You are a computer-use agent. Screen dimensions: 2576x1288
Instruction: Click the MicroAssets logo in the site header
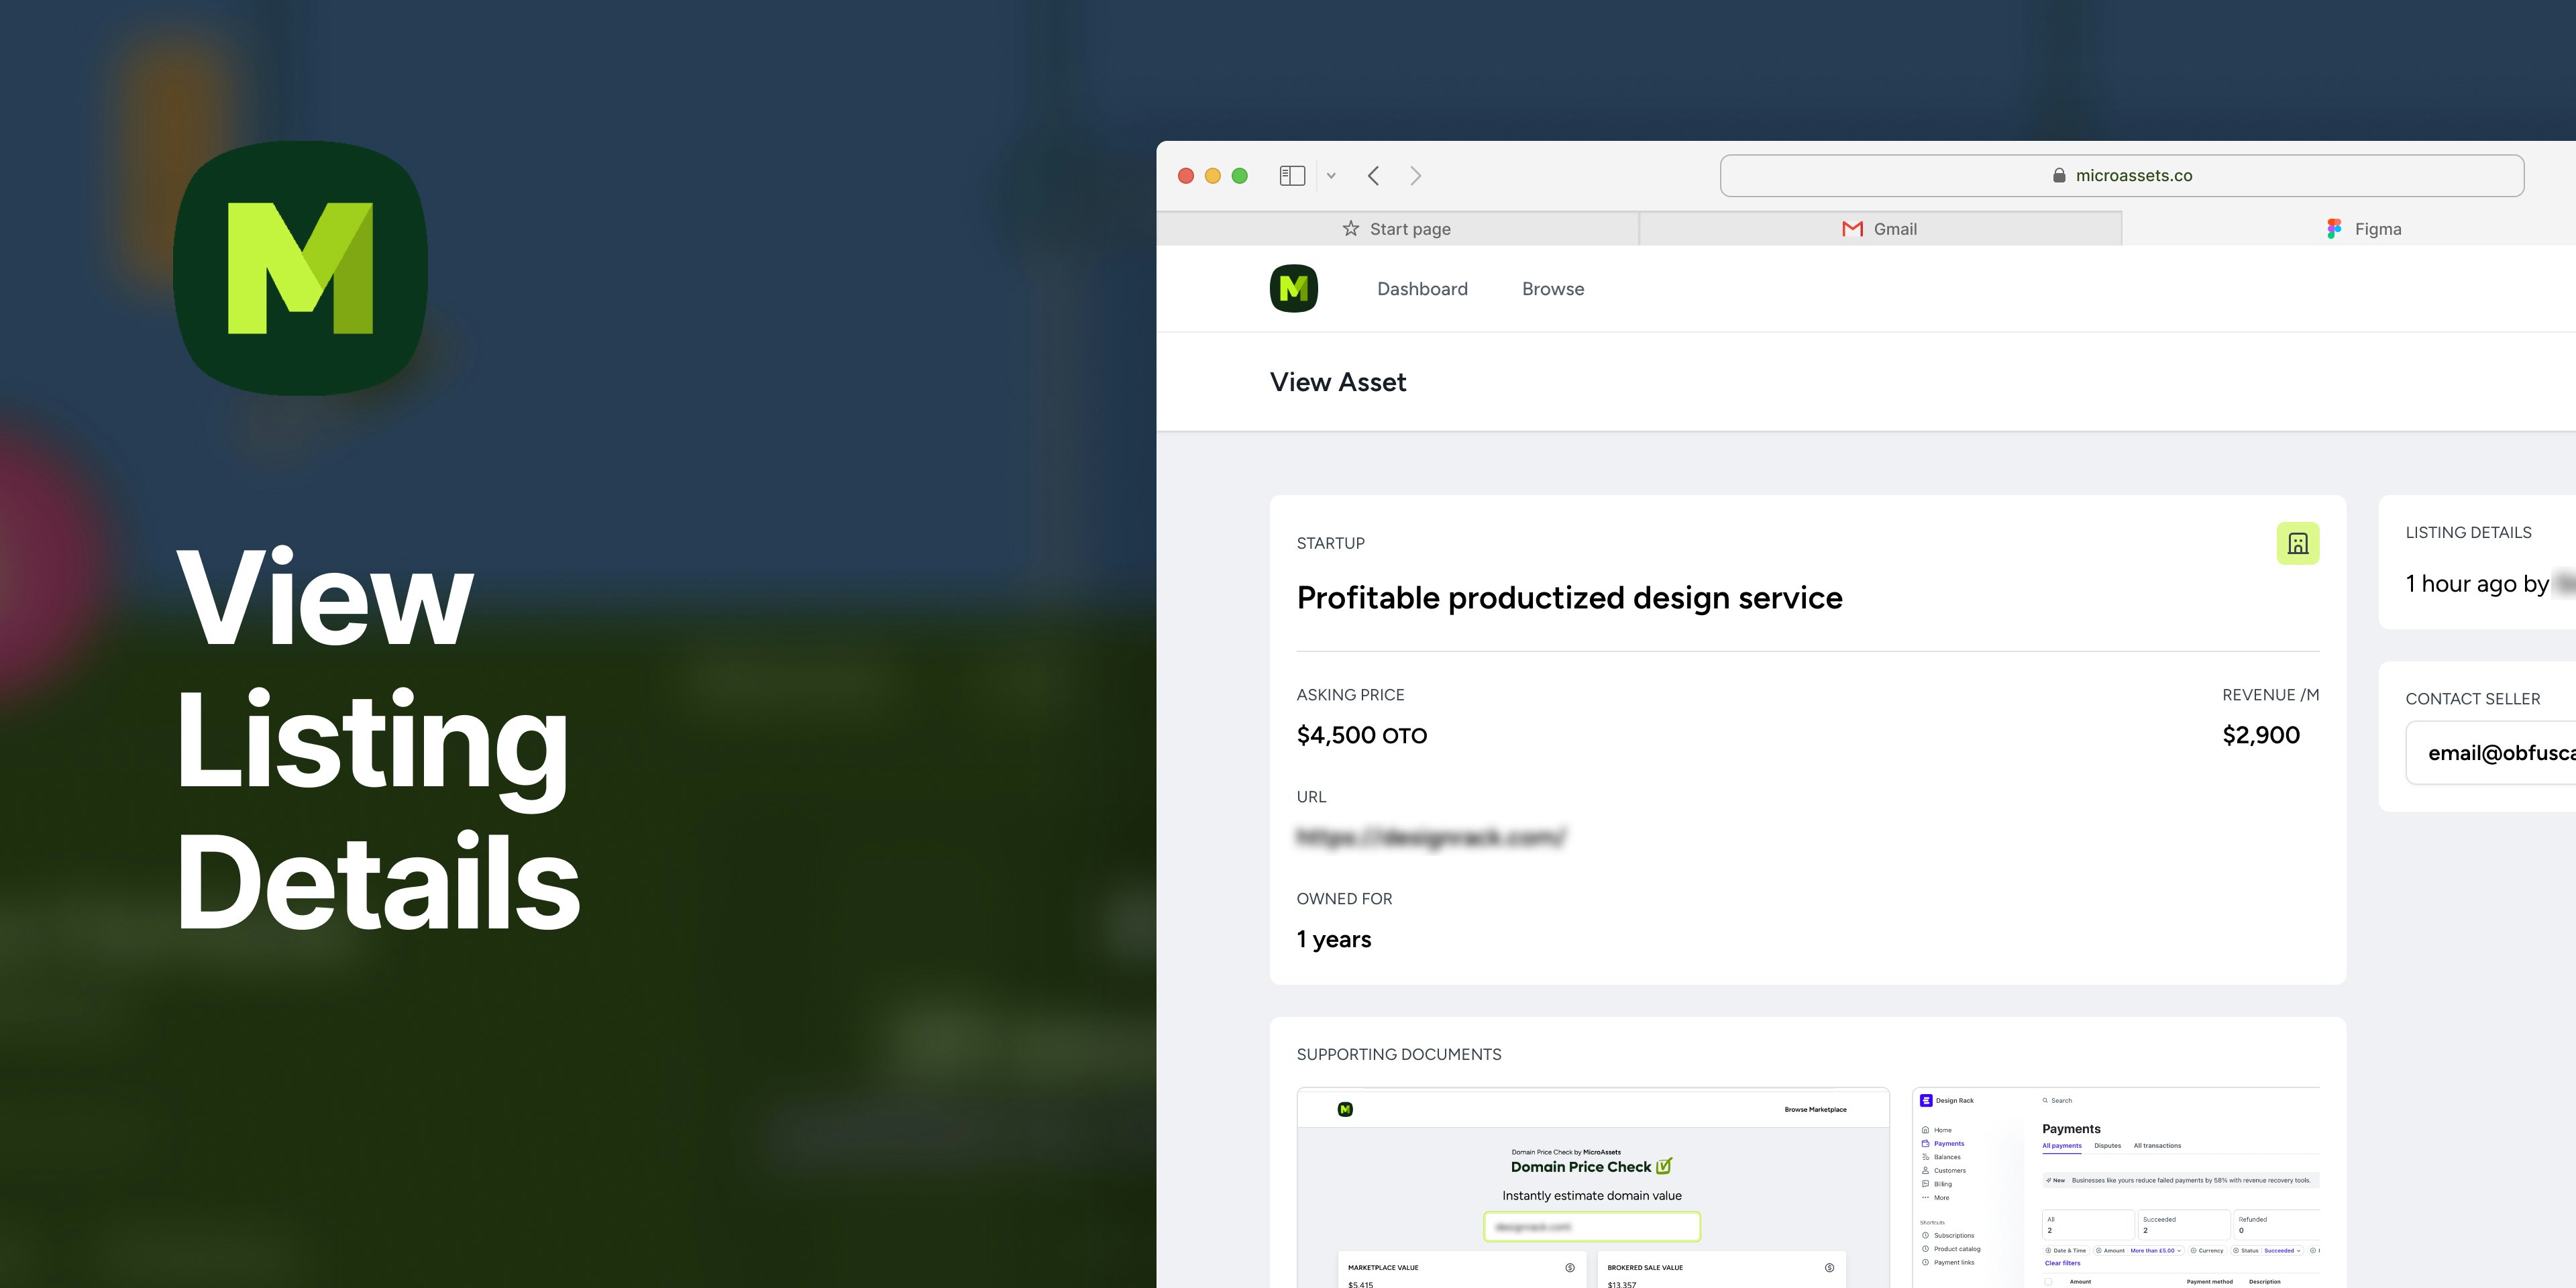1294,289
